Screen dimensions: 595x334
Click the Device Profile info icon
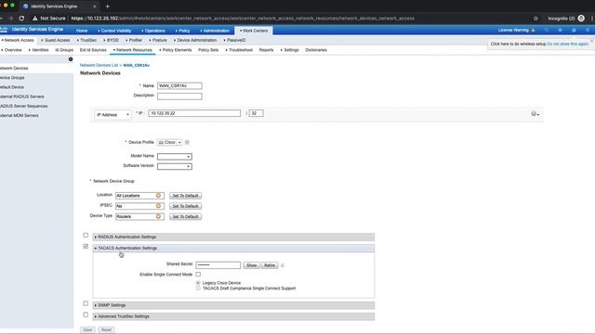pos(187,142)
